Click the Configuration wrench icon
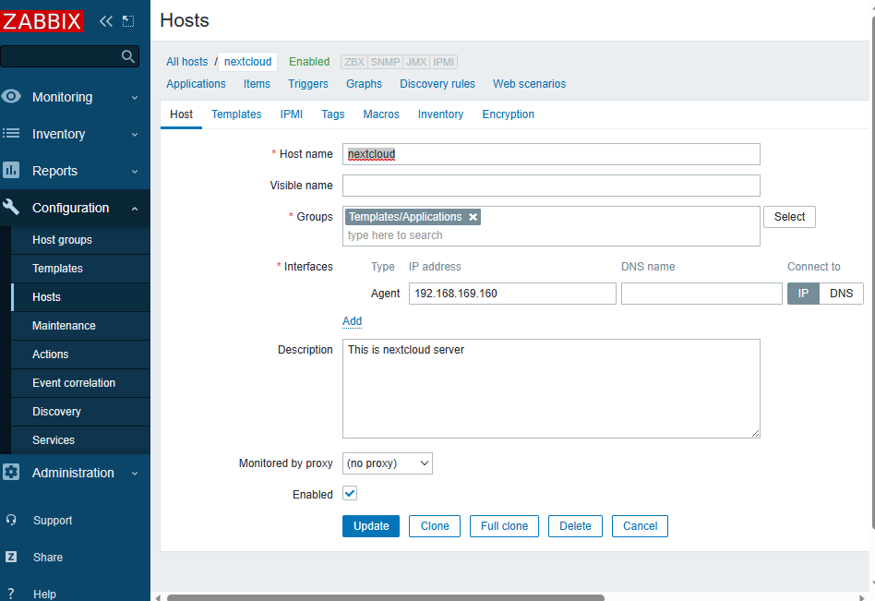This screenshot has height=601, width=875. (11, 207)
